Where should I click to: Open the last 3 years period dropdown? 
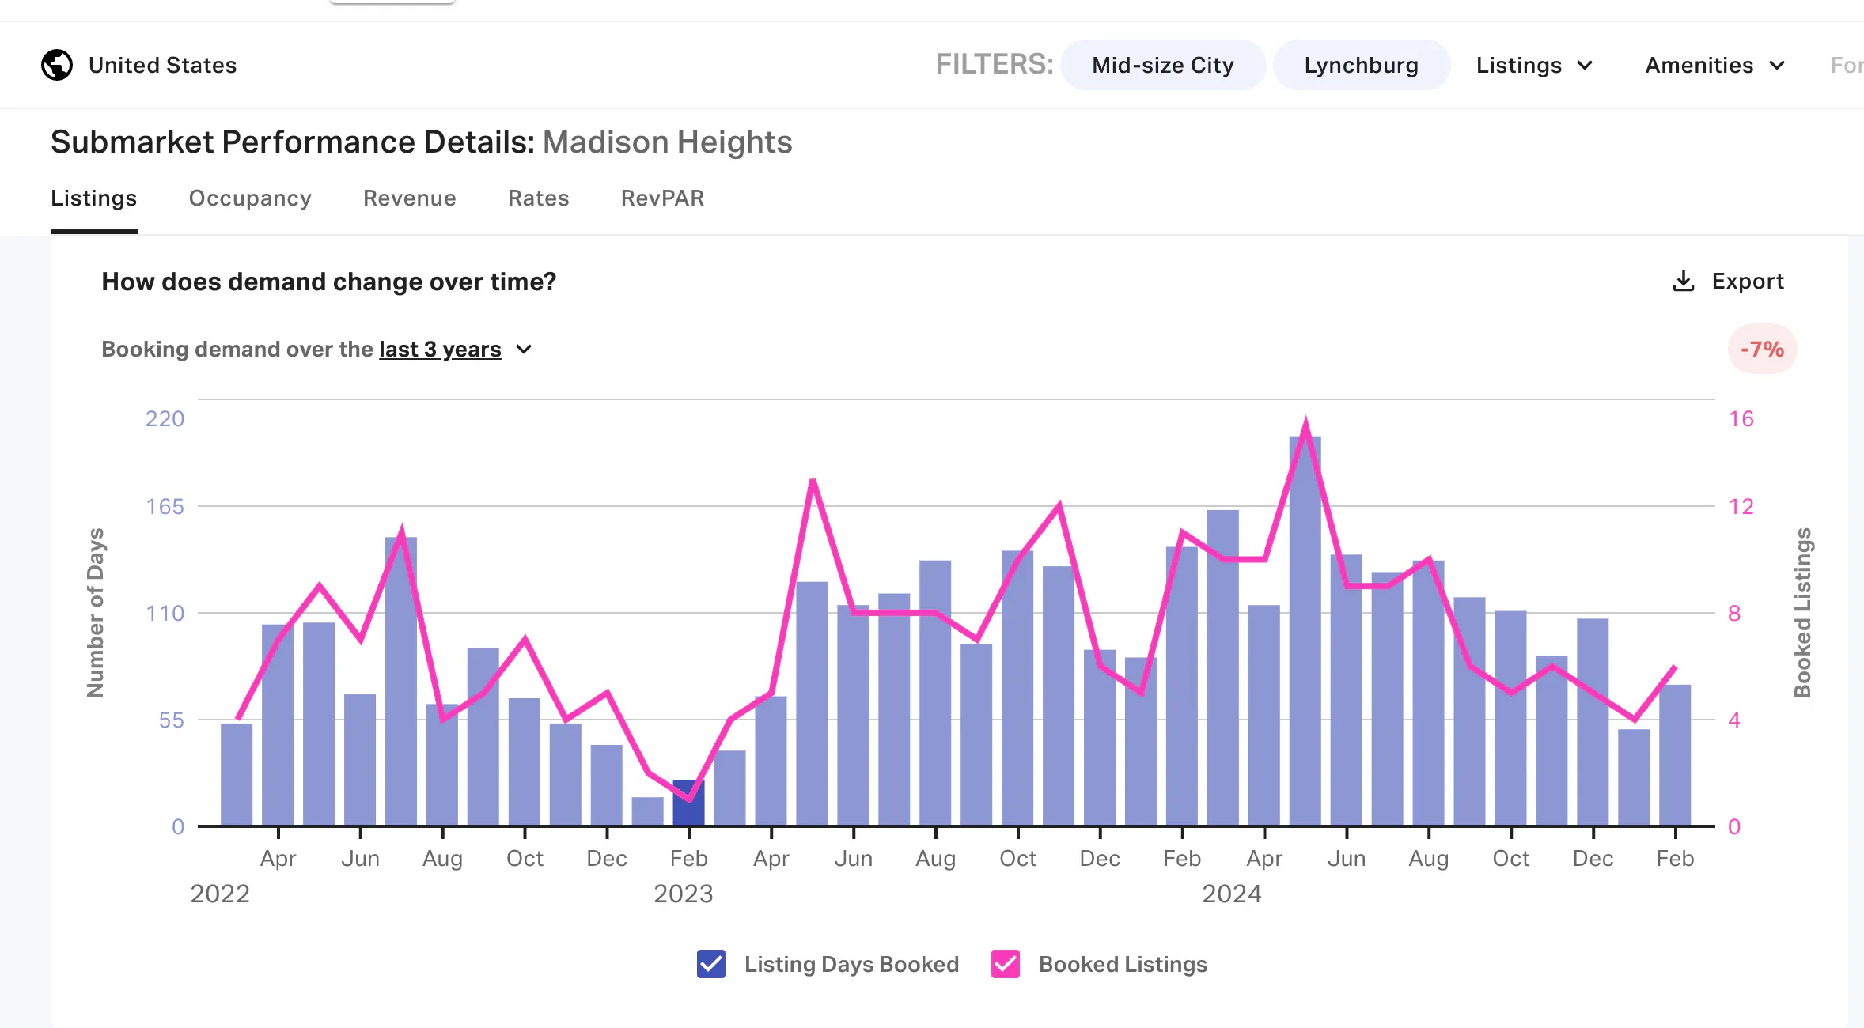pyautogui.click(x=456, y=349)
